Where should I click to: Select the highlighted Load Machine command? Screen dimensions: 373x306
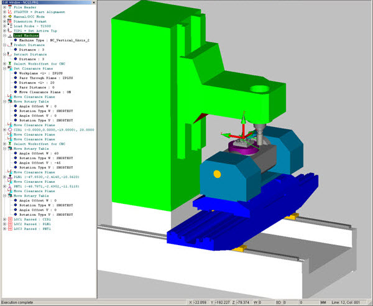[27, 36]
